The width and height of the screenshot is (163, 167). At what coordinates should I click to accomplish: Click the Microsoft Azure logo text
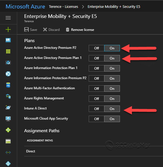[x=25, y=6]
